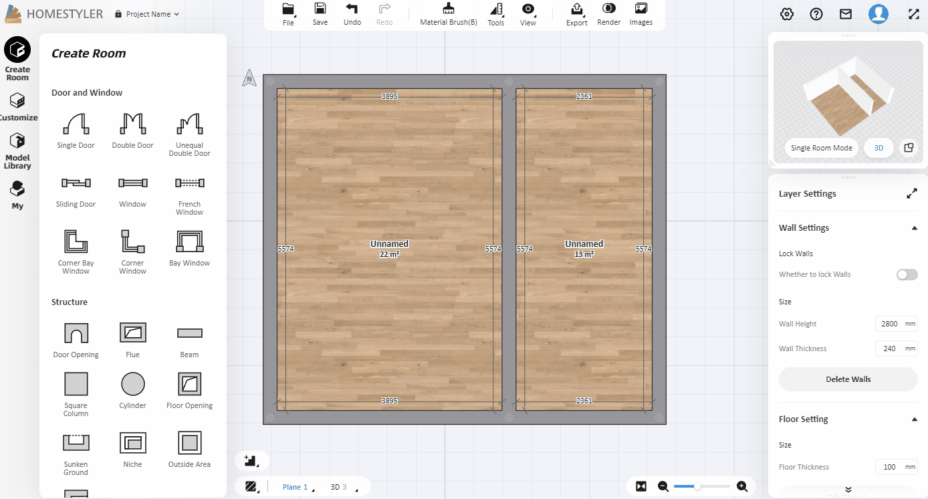Add a Square Column structure

(76, 385)
